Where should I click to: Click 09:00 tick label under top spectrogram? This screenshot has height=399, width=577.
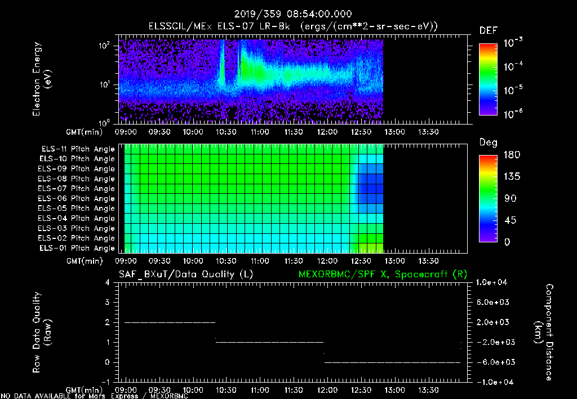(x=126, y=132)
